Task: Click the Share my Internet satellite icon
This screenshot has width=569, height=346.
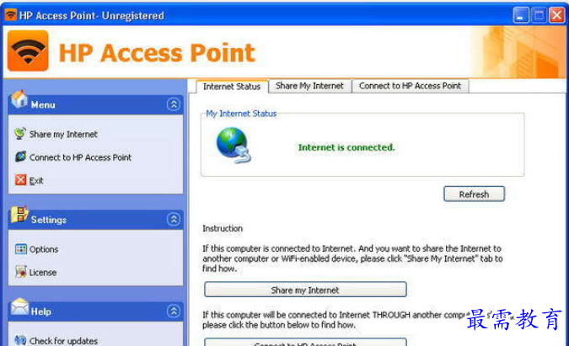Action: pos(20,134)
